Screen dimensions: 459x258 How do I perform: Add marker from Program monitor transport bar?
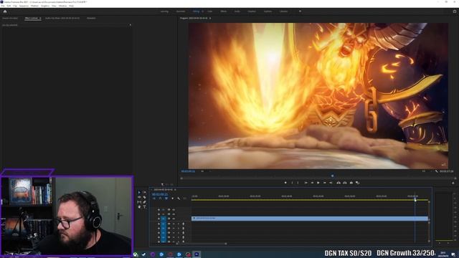(x=285, y=183)
